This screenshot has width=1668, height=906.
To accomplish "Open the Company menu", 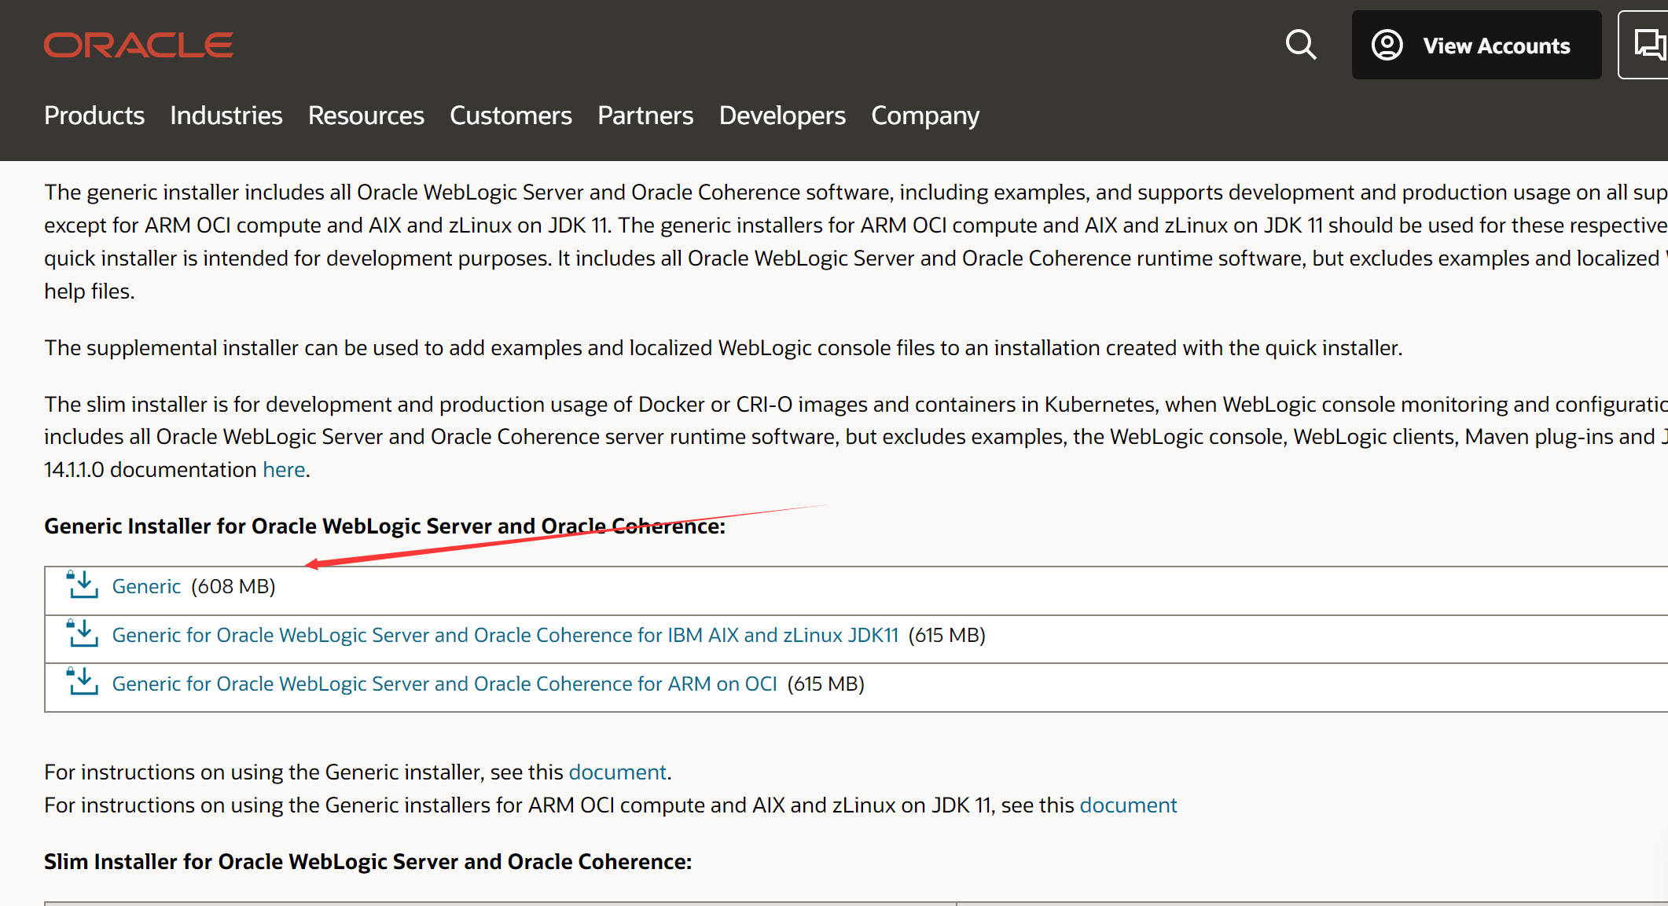I will 925,116.
